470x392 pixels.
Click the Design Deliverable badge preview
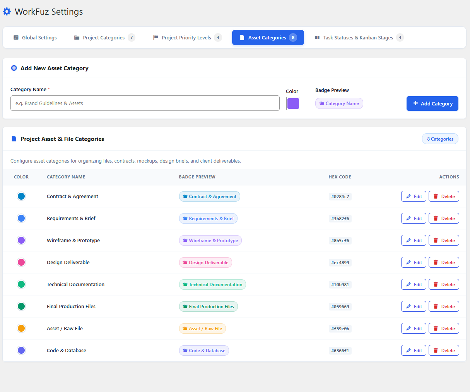click(x=205, y=262)
